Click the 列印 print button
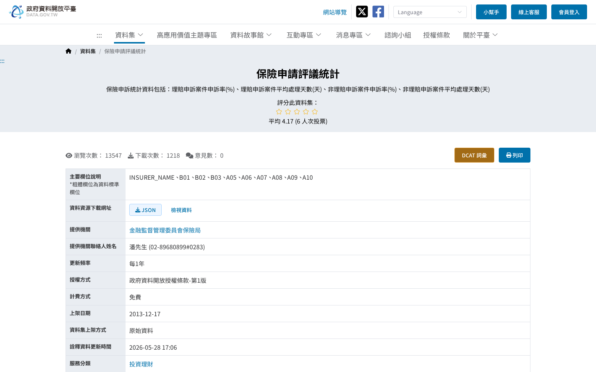 (x=514, y=155)
